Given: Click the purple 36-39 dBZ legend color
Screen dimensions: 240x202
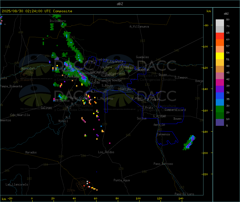Looking at the screenshot, I should pyautogui.click(x=220, y=89).
